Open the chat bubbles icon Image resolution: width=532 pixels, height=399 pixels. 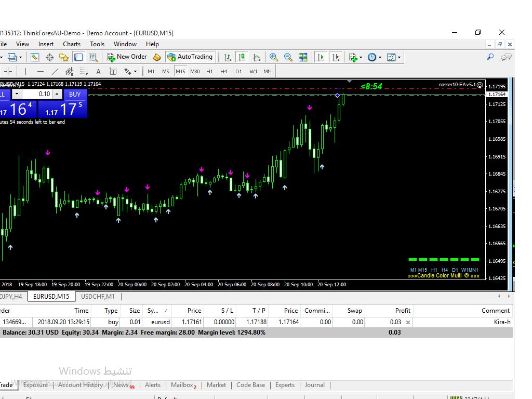click(x=506, y=57)
